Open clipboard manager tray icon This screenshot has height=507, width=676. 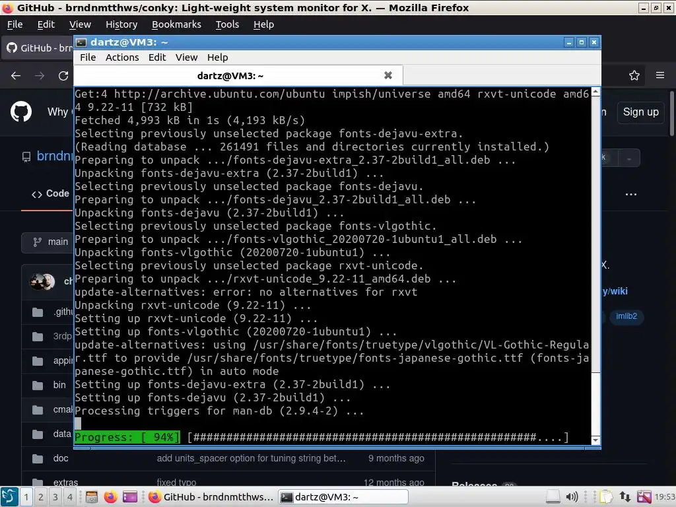[606, 497]
